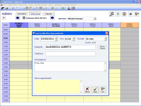Expand the Operatore dropdown list
Screen dimensions: 141x106
95,19
